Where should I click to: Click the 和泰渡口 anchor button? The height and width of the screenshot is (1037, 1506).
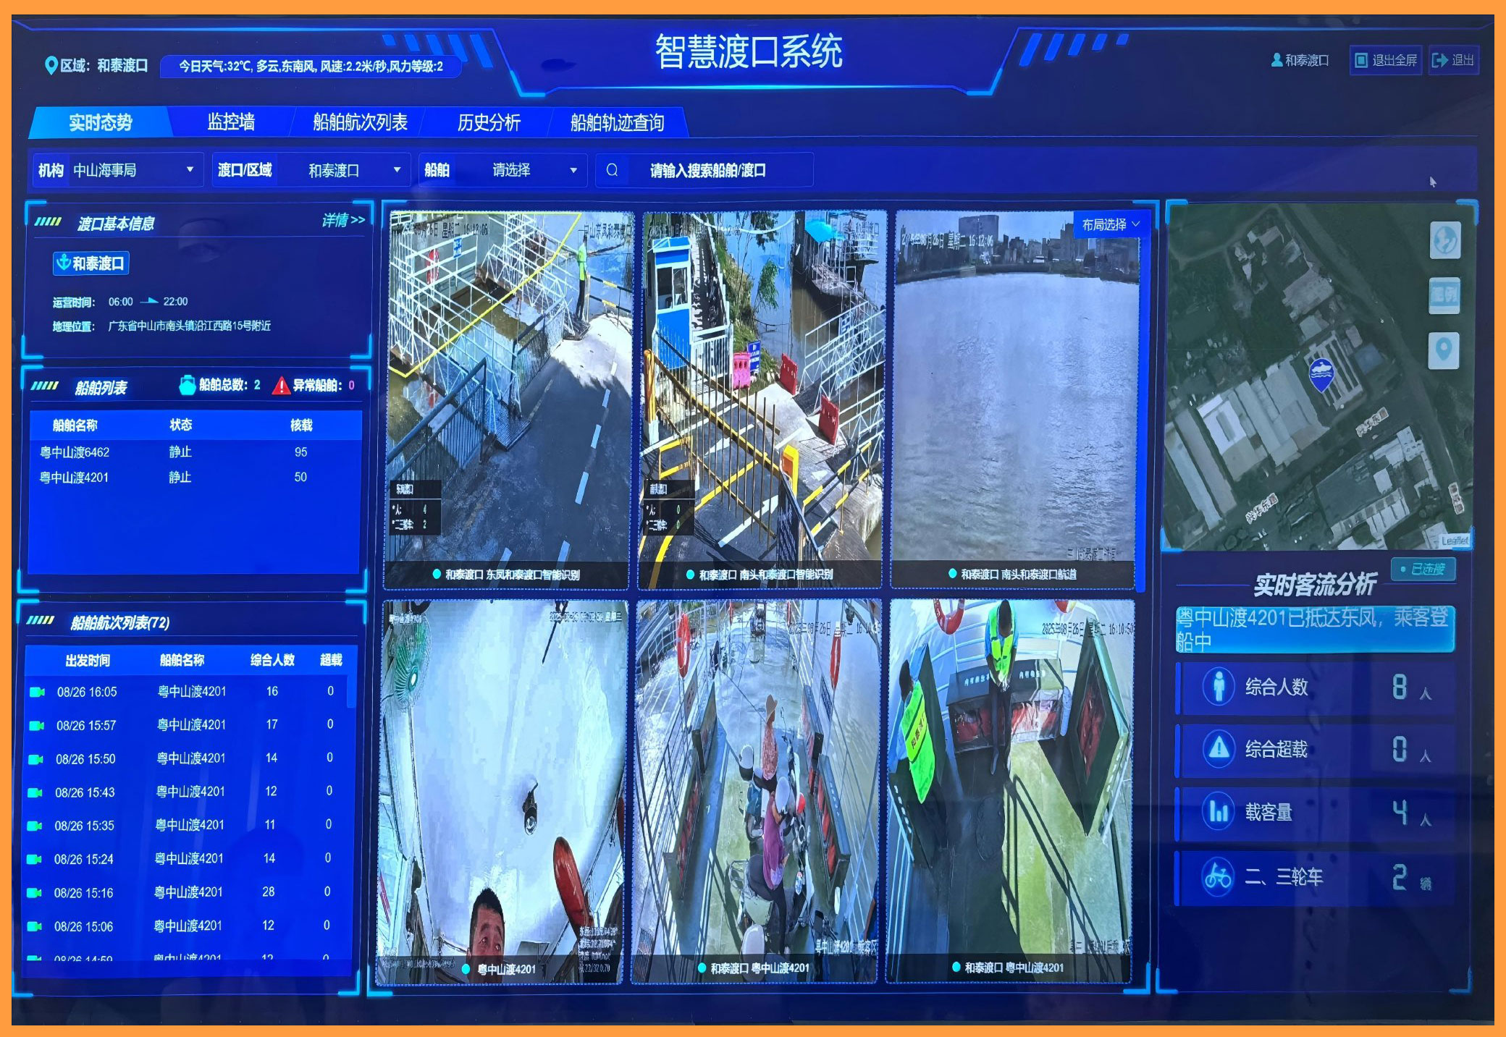click(91, 263)
